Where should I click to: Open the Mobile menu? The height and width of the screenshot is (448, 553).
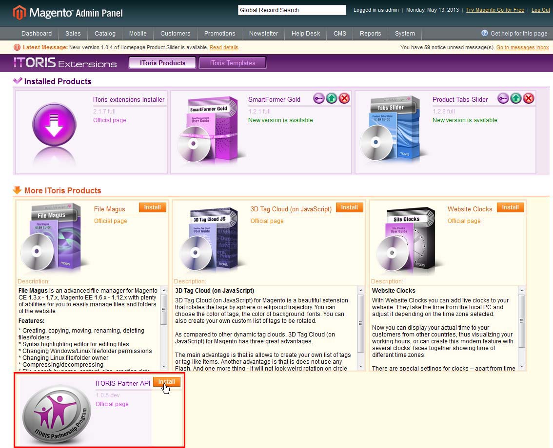[x=138, y=34]
